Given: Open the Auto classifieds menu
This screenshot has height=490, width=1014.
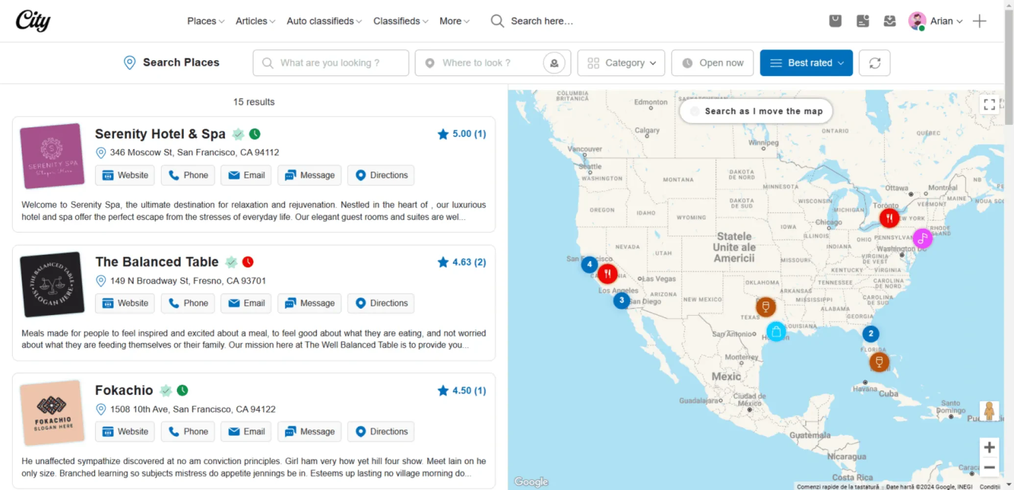Looking at the screenshot, I should tap(324, 21).
